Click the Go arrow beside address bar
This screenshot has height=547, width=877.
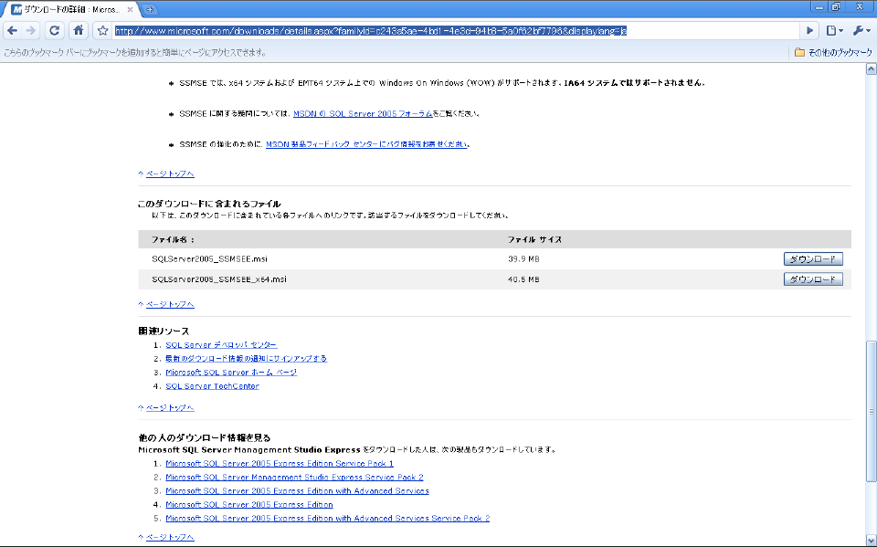[809, 31]
